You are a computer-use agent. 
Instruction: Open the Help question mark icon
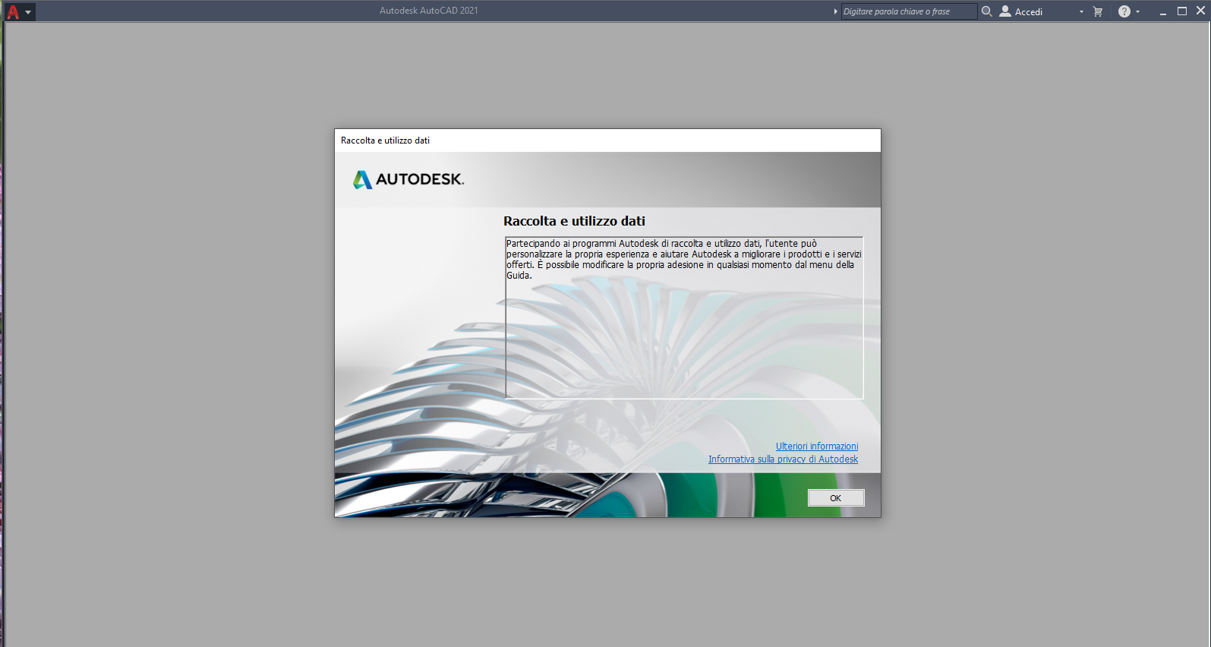pyautogui.click(x=1124, y=11)
